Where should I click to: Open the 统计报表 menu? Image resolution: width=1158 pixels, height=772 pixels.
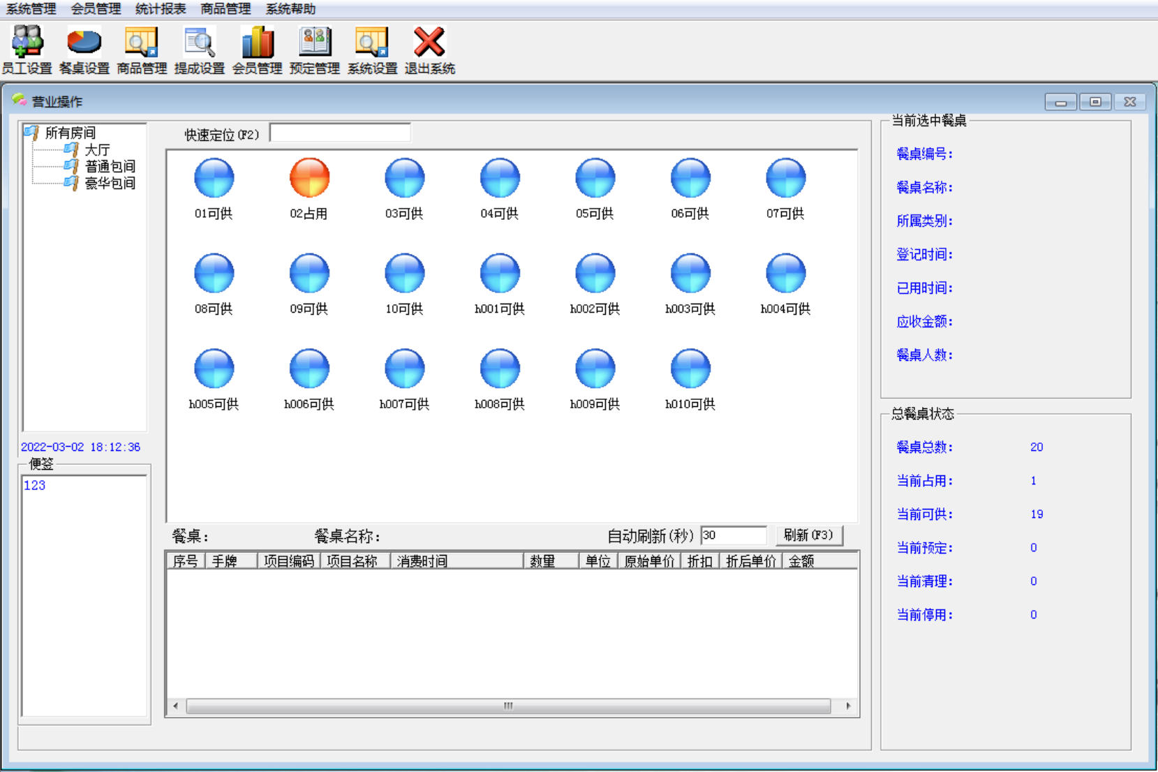click(x=161, y=9)
